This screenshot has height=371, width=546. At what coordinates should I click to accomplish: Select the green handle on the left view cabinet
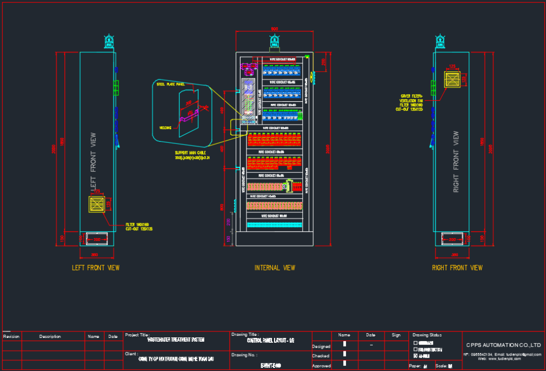[116, 87]
